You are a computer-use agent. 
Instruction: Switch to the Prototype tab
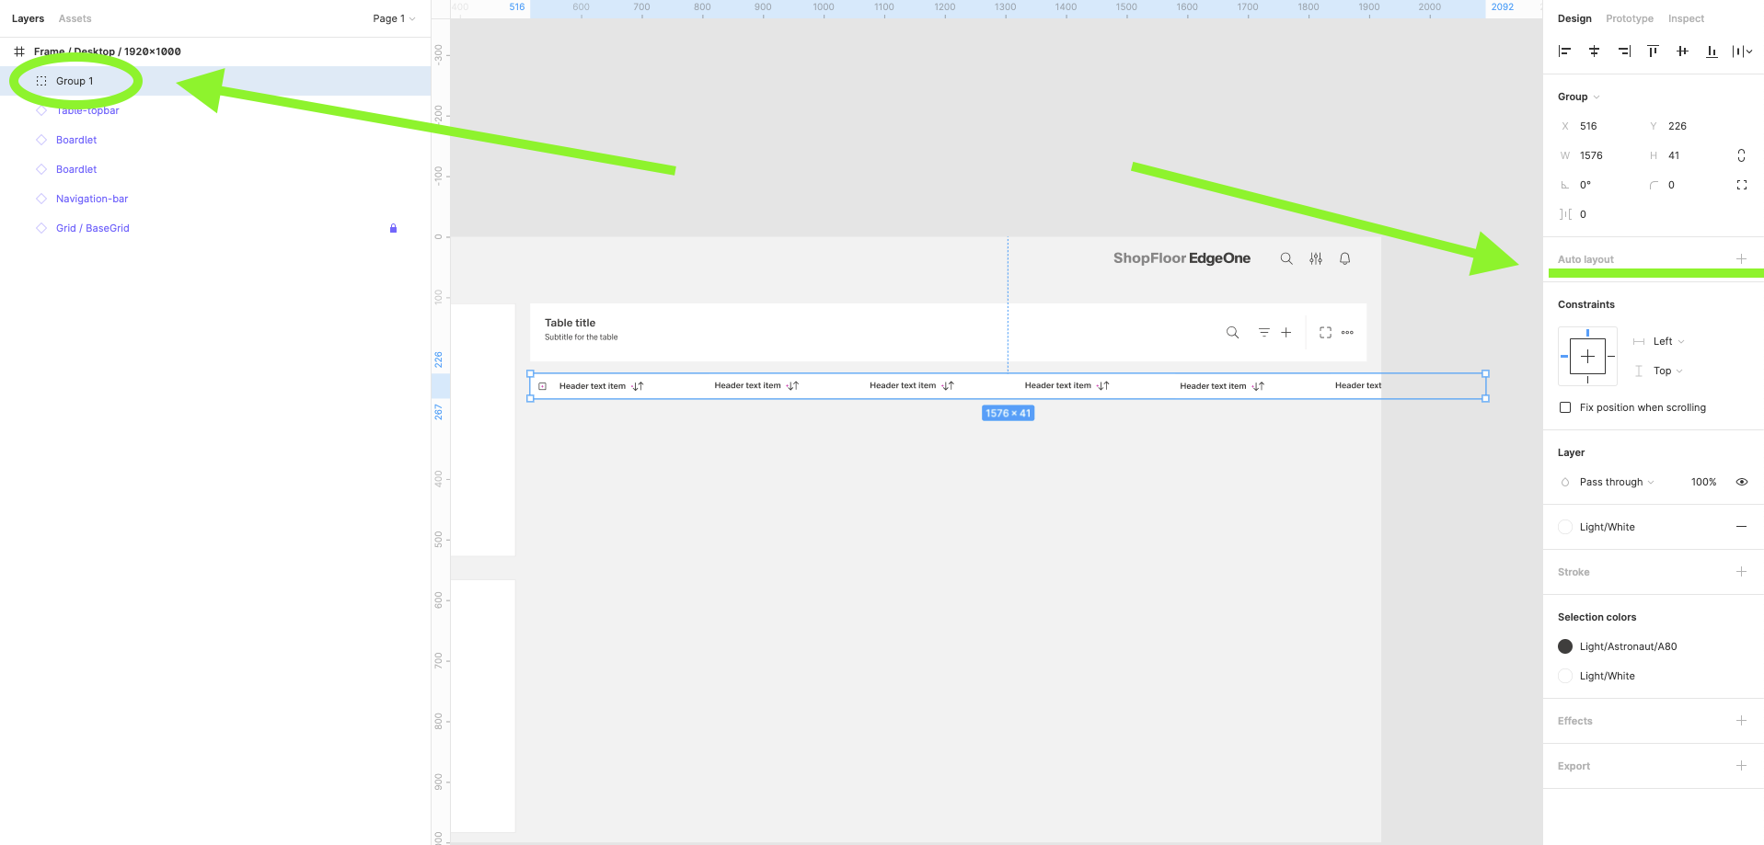coord(1629,18)
